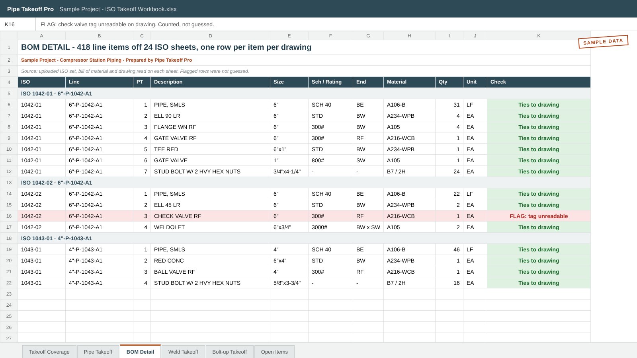Click the Description column header cell
Viewport: 637px width, 358px height.
point(210,82)
